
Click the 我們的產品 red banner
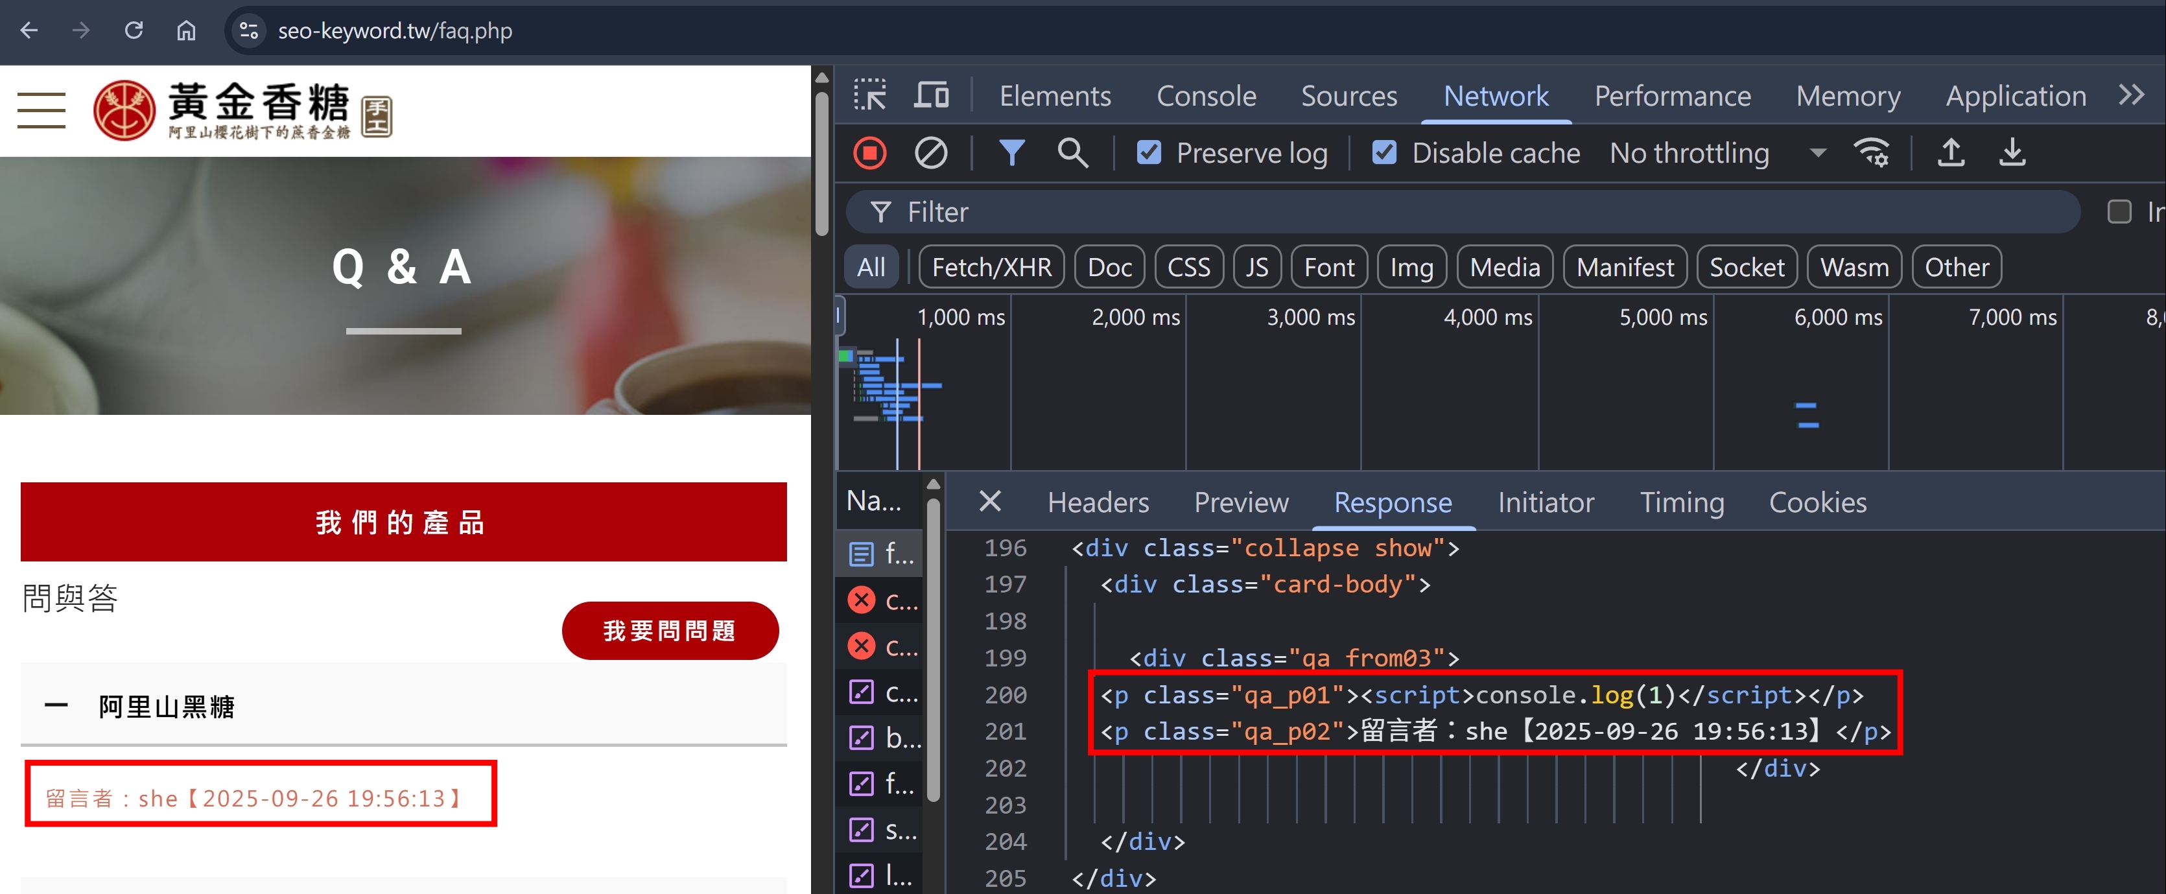[x=404, y=521]
